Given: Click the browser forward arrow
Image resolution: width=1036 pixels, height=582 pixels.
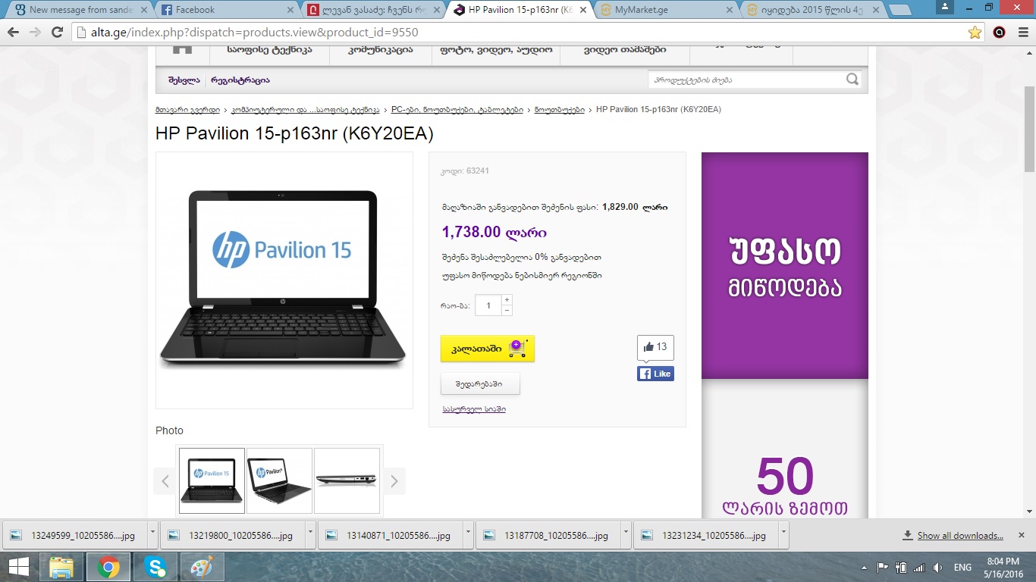Looking at the screenshot, I should coord(35,33).
